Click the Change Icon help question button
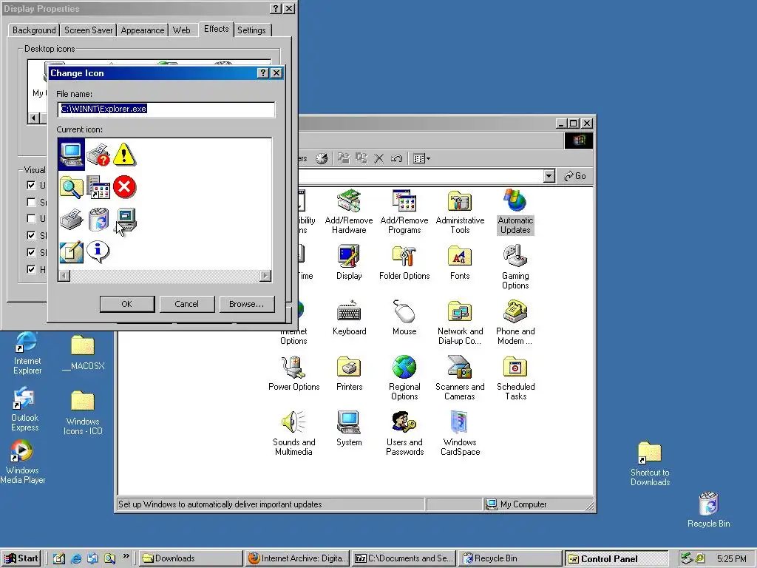This screenshot has width=757, height=568. (x=262, y=73)
